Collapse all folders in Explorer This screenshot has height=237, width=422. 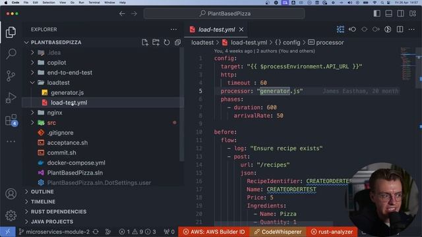click(x=177, y=42)
